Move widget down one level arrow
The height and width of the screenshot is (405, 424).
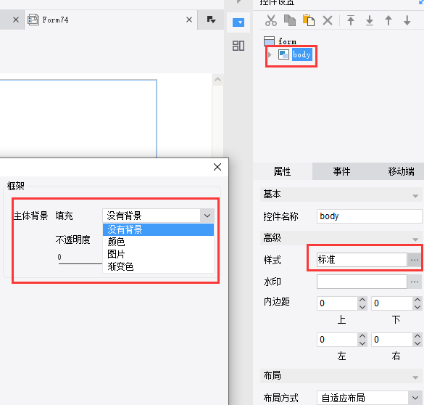tap(407, 20)
